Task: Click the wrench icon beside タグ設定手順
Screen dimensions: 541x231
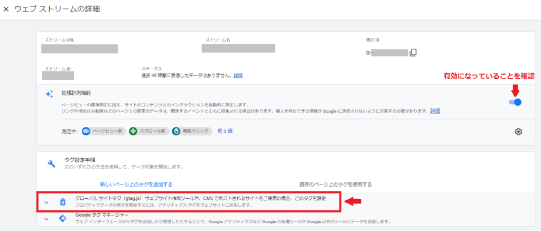Action: pos(51,163)
